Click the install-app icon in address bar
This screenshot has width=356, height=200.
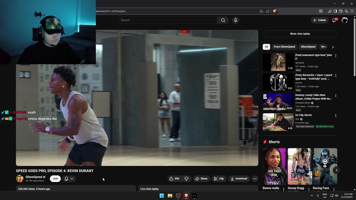point(261,11)
